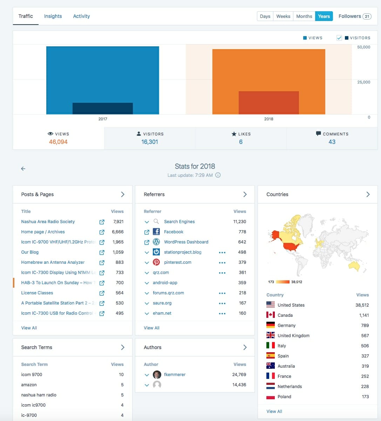Open WordPress Dashboard external link icon
381x421 pixels.
[147, 242]
